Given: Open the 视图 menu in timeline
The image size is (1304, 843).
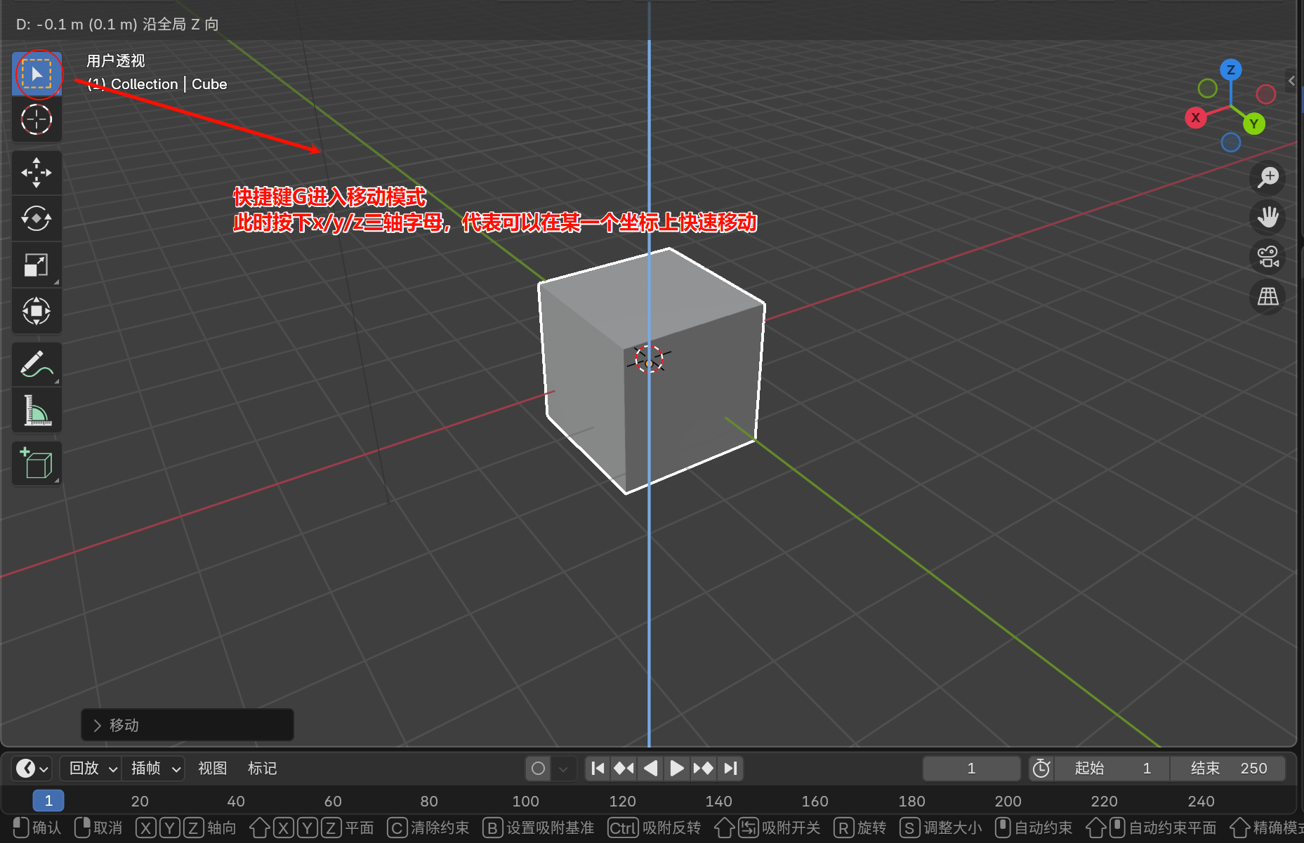Looking at the screenshot, I should click(x=212, y=769).
